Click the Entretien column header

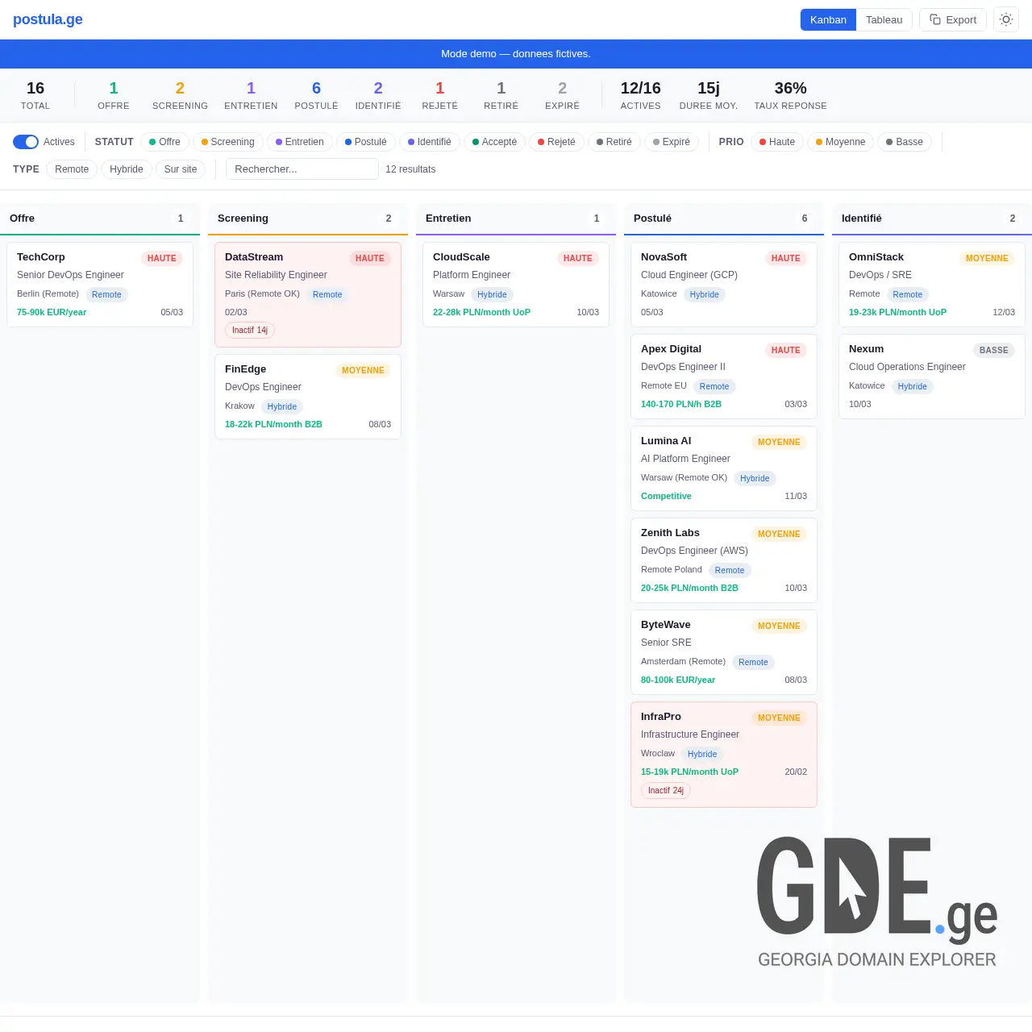[x=516, y=218]
